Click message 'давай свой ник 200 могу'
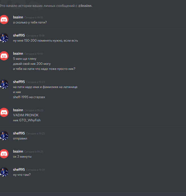Screen dimensions: 186x196 pos(32,64)
